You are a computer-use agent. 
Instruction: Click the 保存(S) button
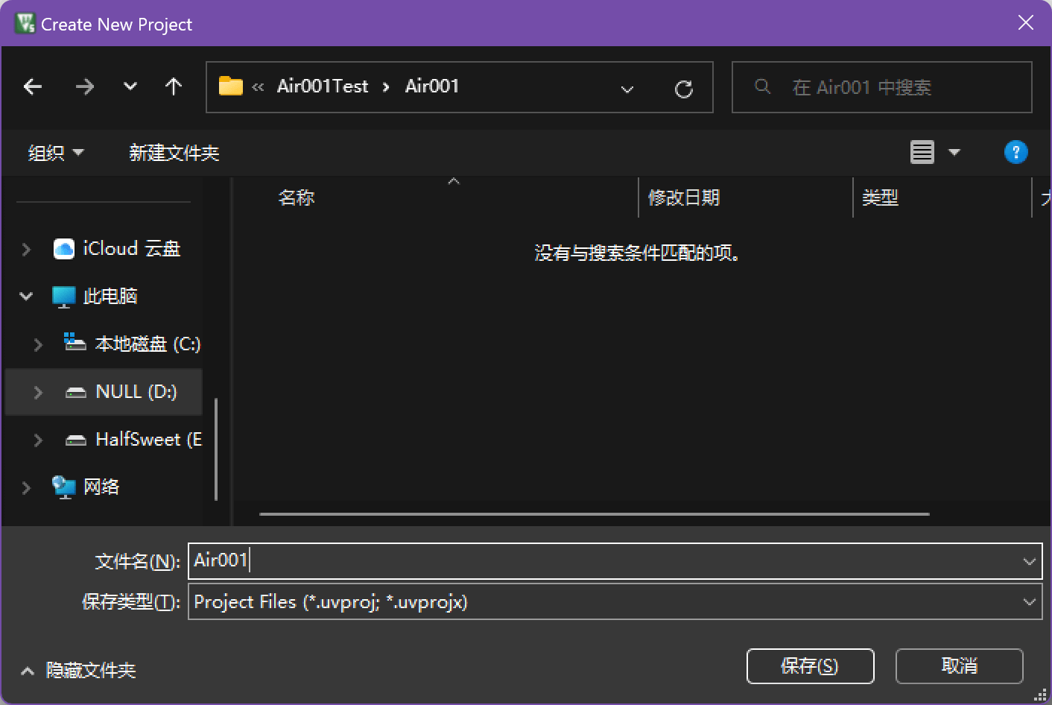[x=810, y=666]
